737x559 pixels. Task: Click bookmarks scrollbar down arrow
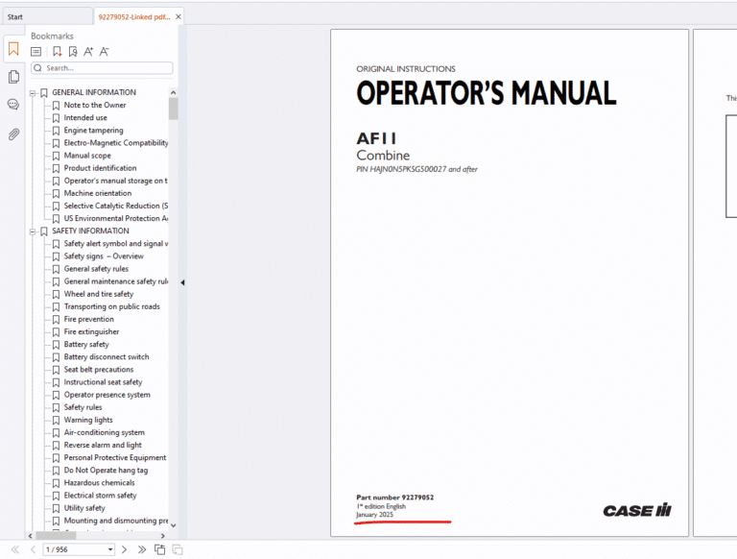pos(173,525)
